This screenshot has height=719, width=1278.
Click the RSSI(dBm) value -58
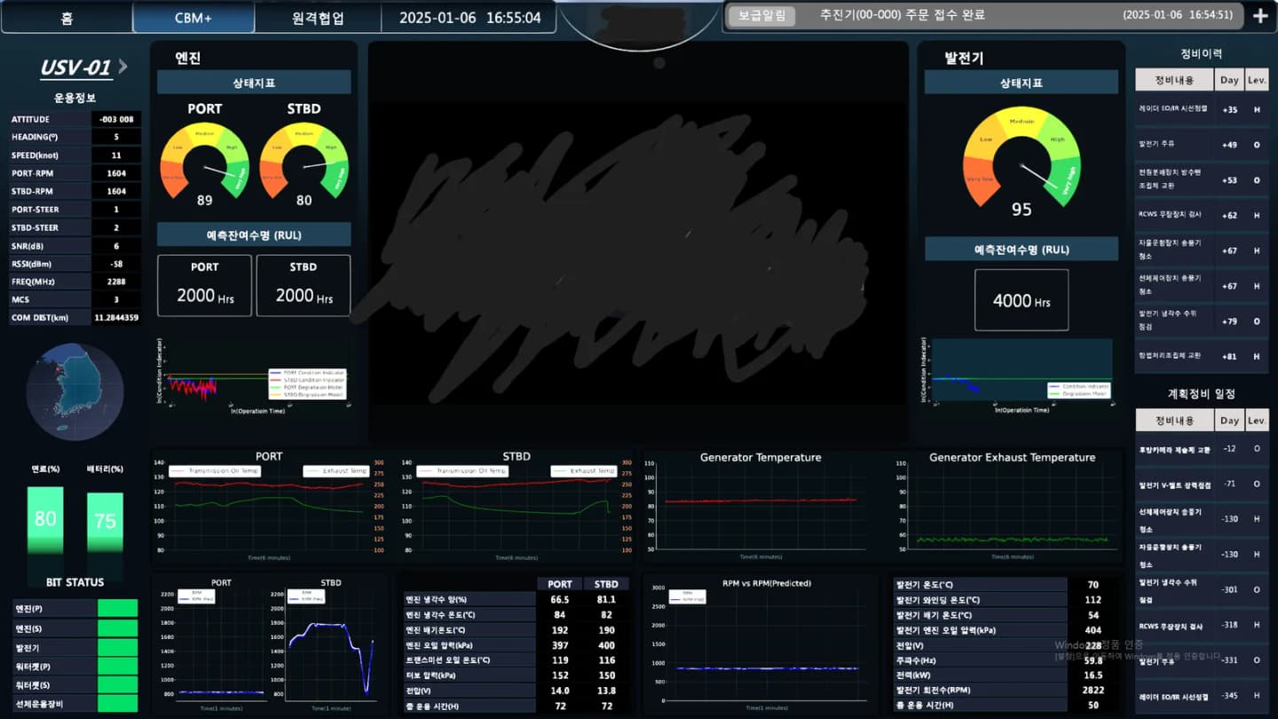coord(116,264)
